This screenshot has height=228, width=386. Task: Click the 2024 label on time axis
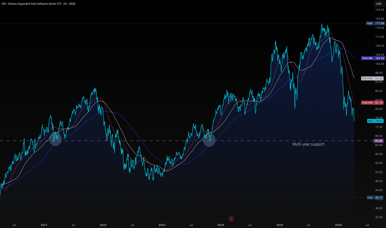click(x=221, y=225)
